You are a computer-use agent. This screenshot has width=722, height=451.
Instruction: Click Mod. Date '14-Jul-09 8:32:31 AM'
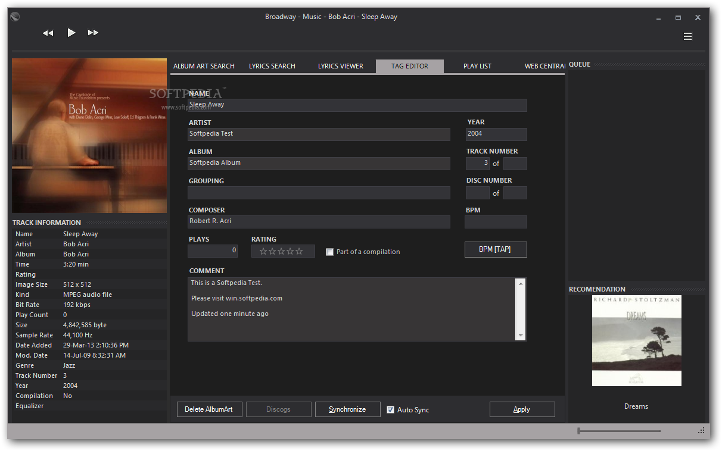point(90,355)
